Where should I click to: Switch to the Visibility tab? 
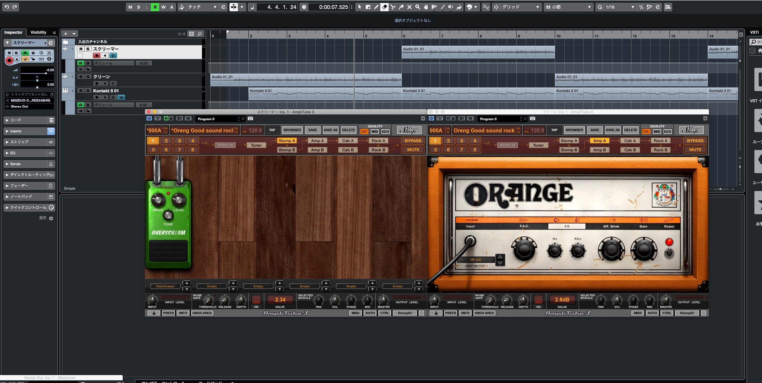(x=38, y=32)
